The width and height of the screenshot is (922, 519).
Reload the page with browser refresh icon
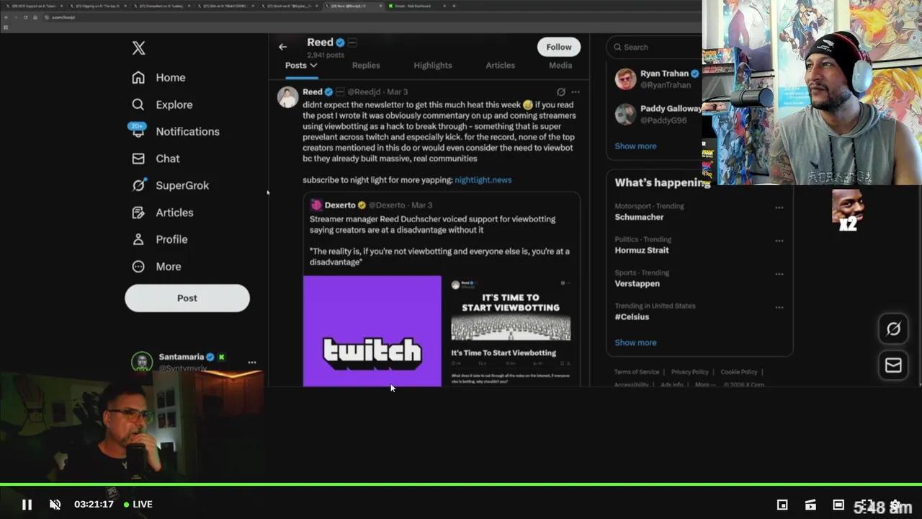click(x=26, y=17)
